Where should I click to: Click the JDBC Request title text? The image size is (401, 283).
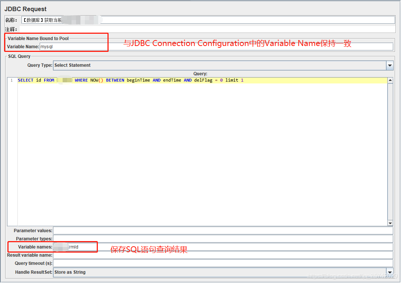pyautogui.click(x=26, y=9)
